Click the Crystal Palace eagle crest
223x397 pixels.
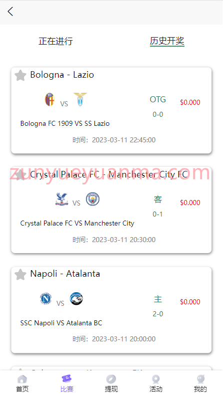point(61,199)
